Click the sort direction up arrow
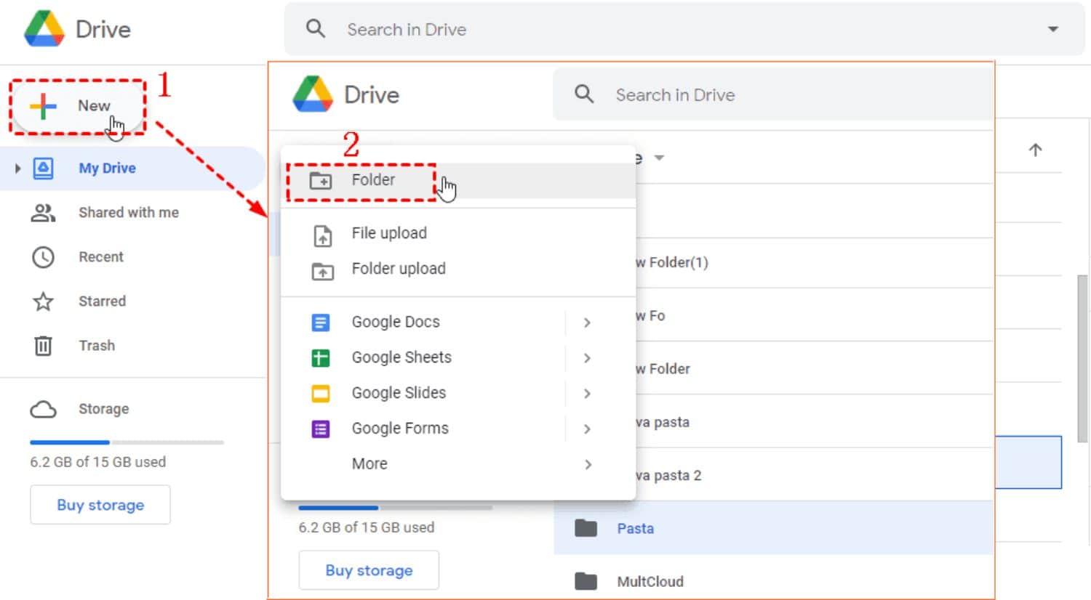 coord(1035,150)
